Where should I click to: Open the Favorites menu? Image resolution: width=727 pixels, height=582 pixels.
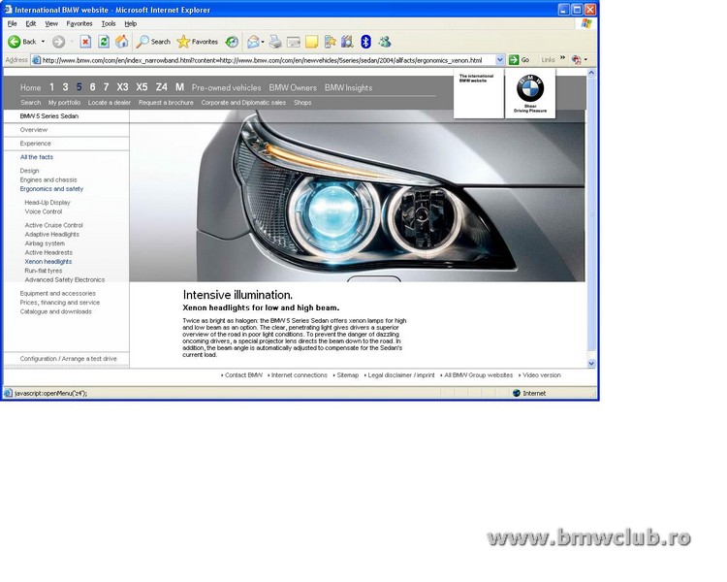pyautogui.click(x=79, y=23)
